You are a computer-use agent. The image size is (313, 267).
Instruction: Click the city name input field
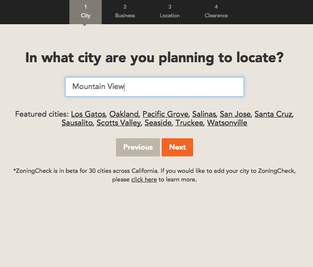pyautogui.click(x=154, y=87)
